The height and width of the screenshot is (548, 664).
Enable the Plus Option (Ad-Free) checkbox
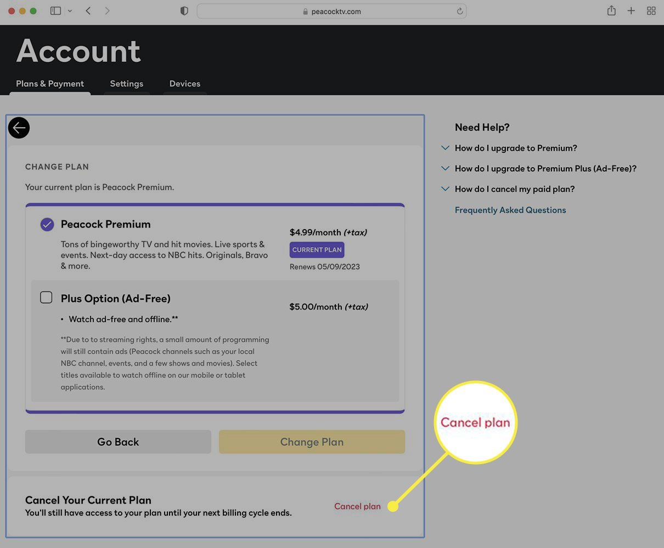point(46,297)
